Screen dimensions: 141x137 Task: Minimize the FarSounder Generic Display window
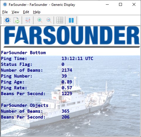click(x=107, y=4)
